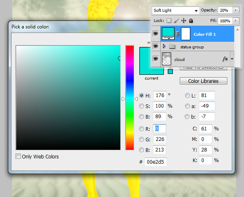Click the M magenta field
This screenshot has height=197, width=244.
pyautogui.click(x=205, y=139)
